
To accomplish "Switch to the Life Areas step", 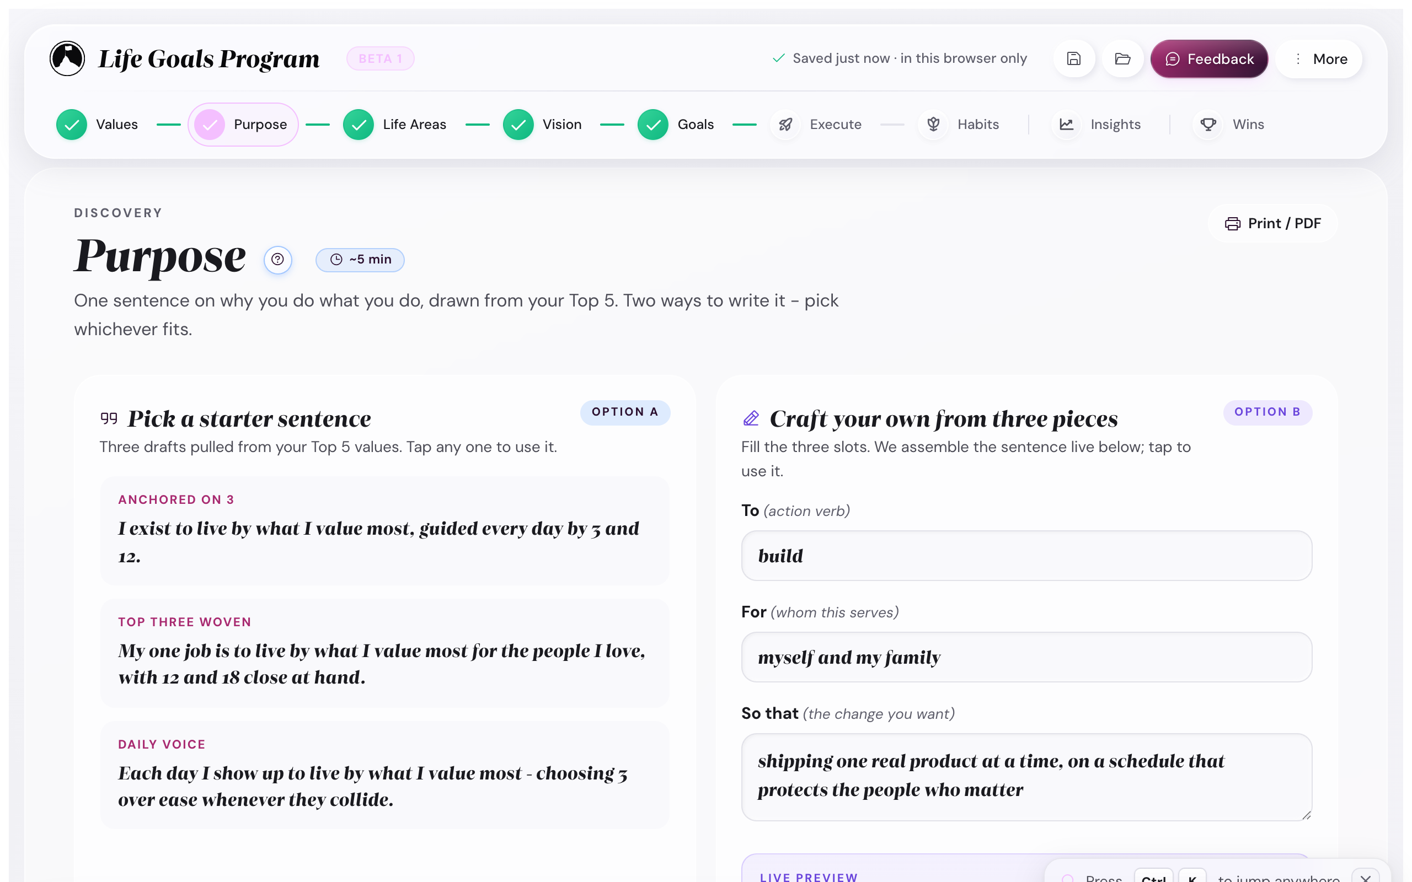I will coord(395,124).
